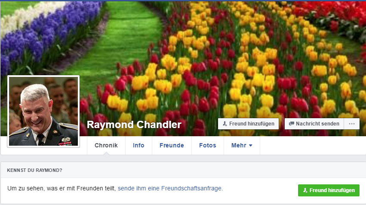Go to the Freunde tab
This screenshot has width=366, height=205.
coord(172,146)
